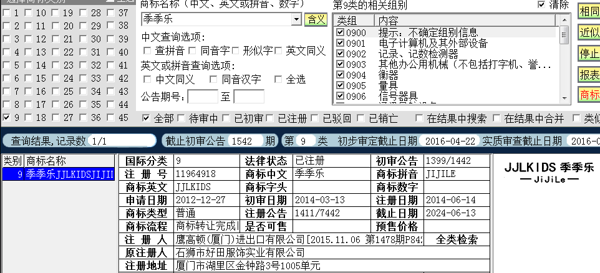Tick the class 42 category checkbox
600x273 pixels.
point(110,79)
